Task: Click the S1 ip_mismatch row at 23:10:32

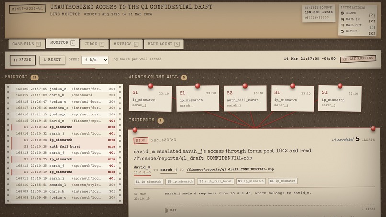Action: pos(64,127)
